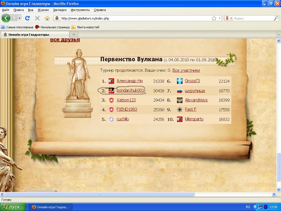Click the search magnifier icon

(x=276, y=18)
